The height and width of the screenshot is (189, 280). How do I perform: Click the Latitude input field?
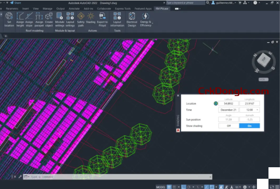(228, 104)
